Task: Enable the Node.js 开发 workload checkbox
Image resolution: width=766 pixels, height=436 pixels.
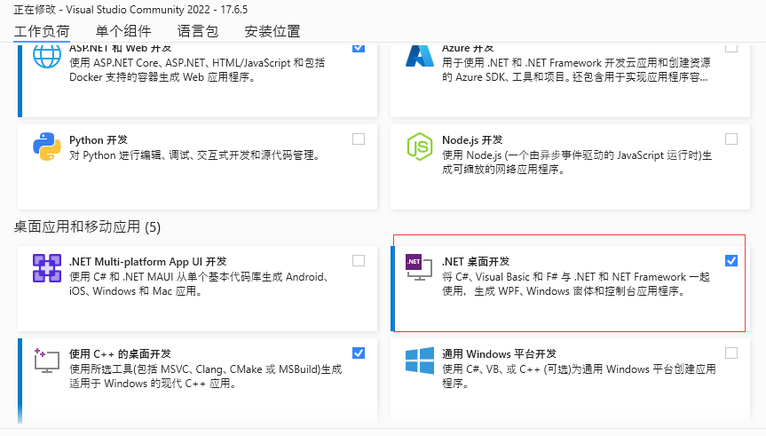Action: pyautogui.click(x=731, y=139)
